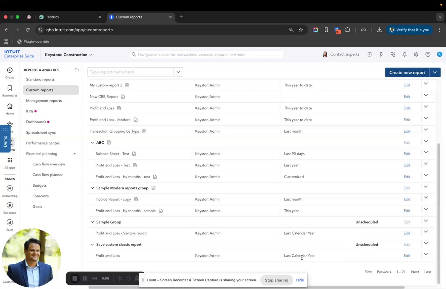Screen dimensions: 446x289
Task: Click the document icon beside Sample Modern reports group
Action: [153, 188]
